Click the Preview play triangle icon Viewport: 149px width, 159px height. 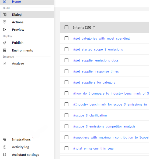(x=5, y=30)
